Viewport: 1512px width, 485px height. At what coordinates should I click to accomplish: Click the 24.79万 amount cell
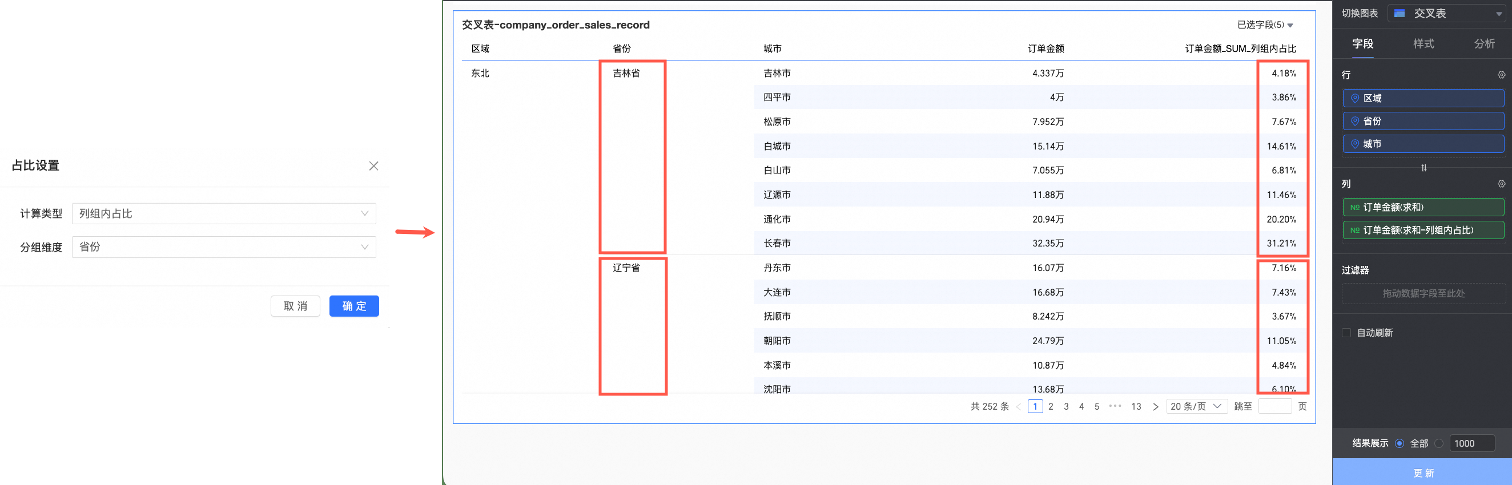coord(1048,341)
